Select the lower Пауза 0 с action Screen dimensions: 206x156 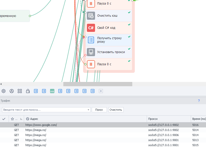(109, 64)
